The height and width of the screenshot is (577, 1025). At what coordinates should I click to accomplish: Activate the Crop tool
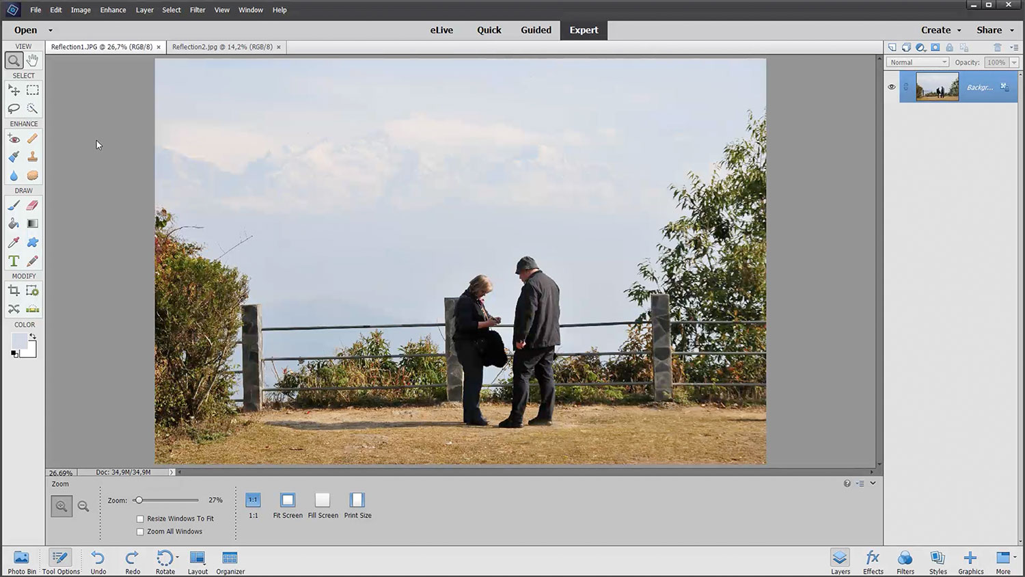14,291
